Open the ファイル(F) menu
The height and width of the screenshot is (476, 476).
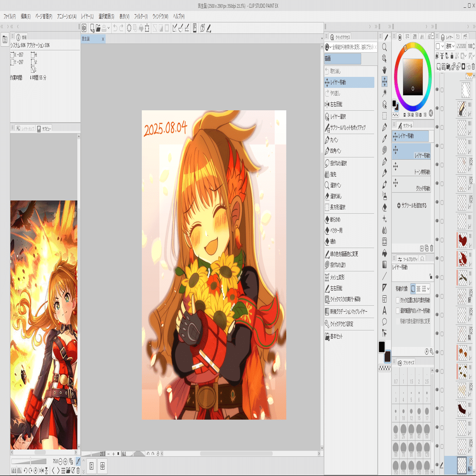point(10,16)
